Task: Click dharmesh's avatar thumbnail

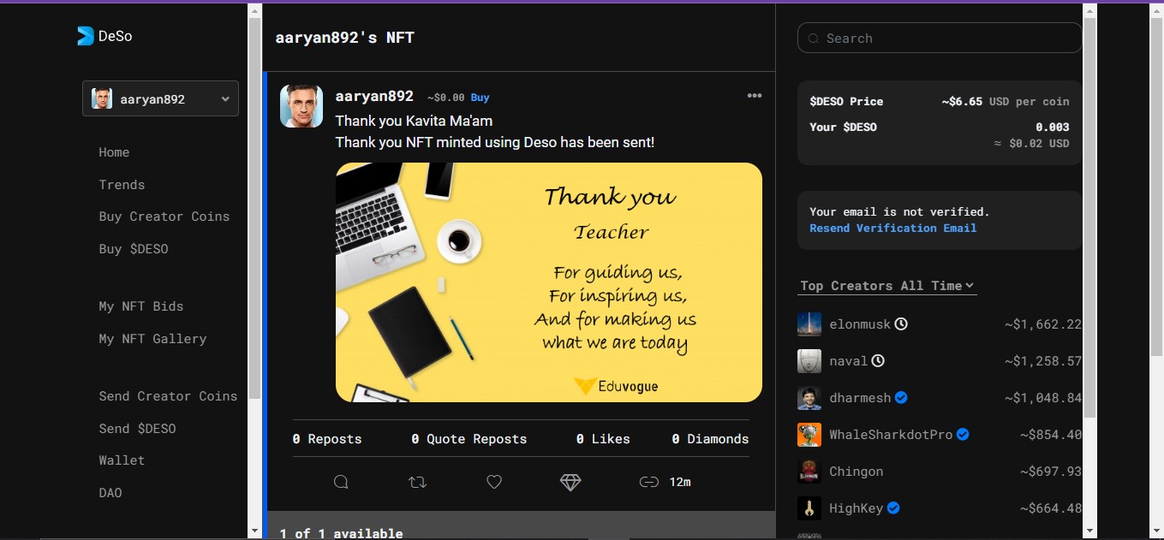Action: coord(809,398)
